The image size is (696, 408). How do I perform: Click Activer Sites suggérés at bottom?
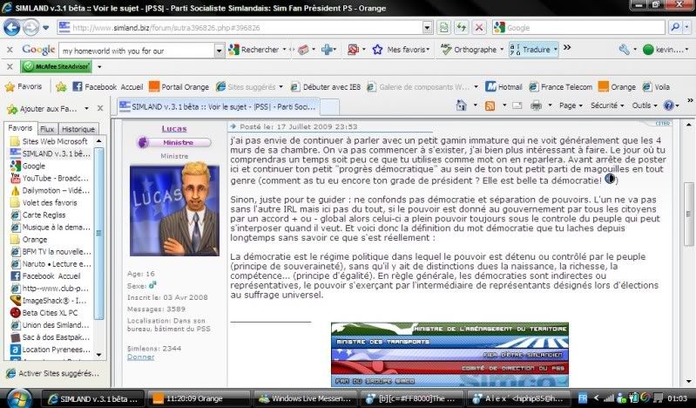(x=53, y=373)
